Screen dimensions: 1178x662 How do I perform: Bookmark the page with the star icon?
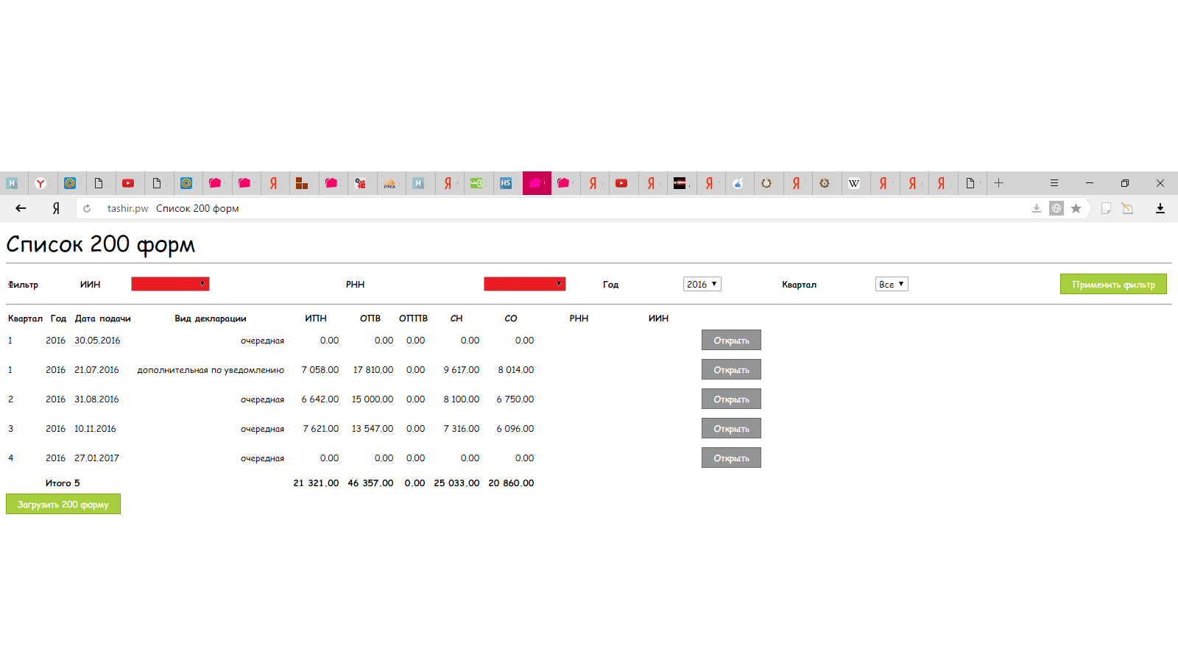(x=1076, y=208)
